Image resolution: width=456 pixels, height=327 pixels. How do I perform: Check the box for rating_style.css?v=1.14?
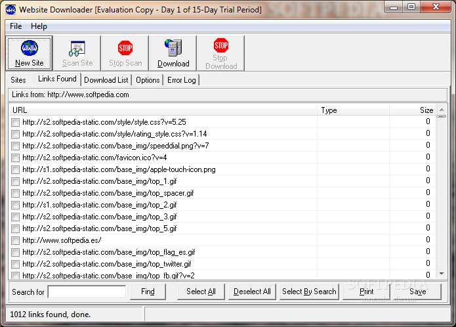[15, 134]
